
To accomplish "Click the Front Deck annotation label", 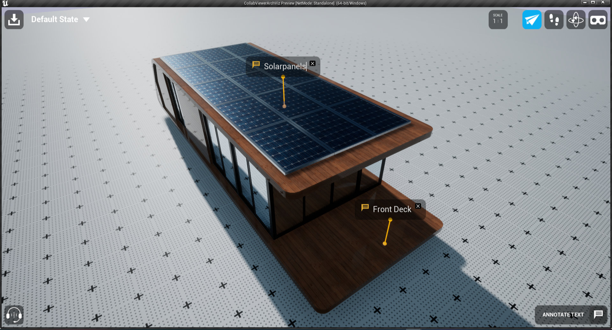I will click(392, 209).
